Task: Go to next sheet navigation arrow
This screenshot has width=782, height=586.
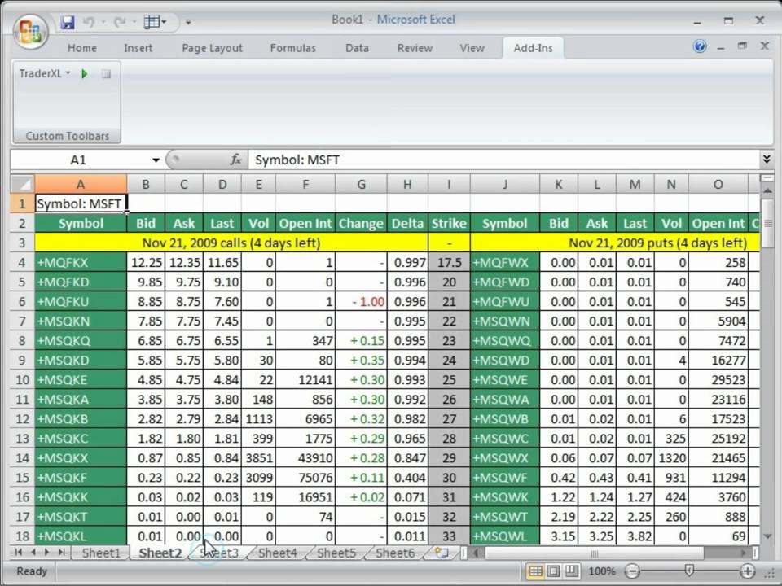Action: click(47, 552)
